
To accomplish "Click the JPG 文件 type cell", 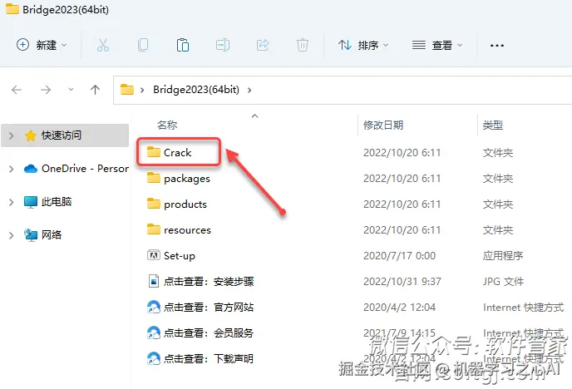I will point(504,282).
